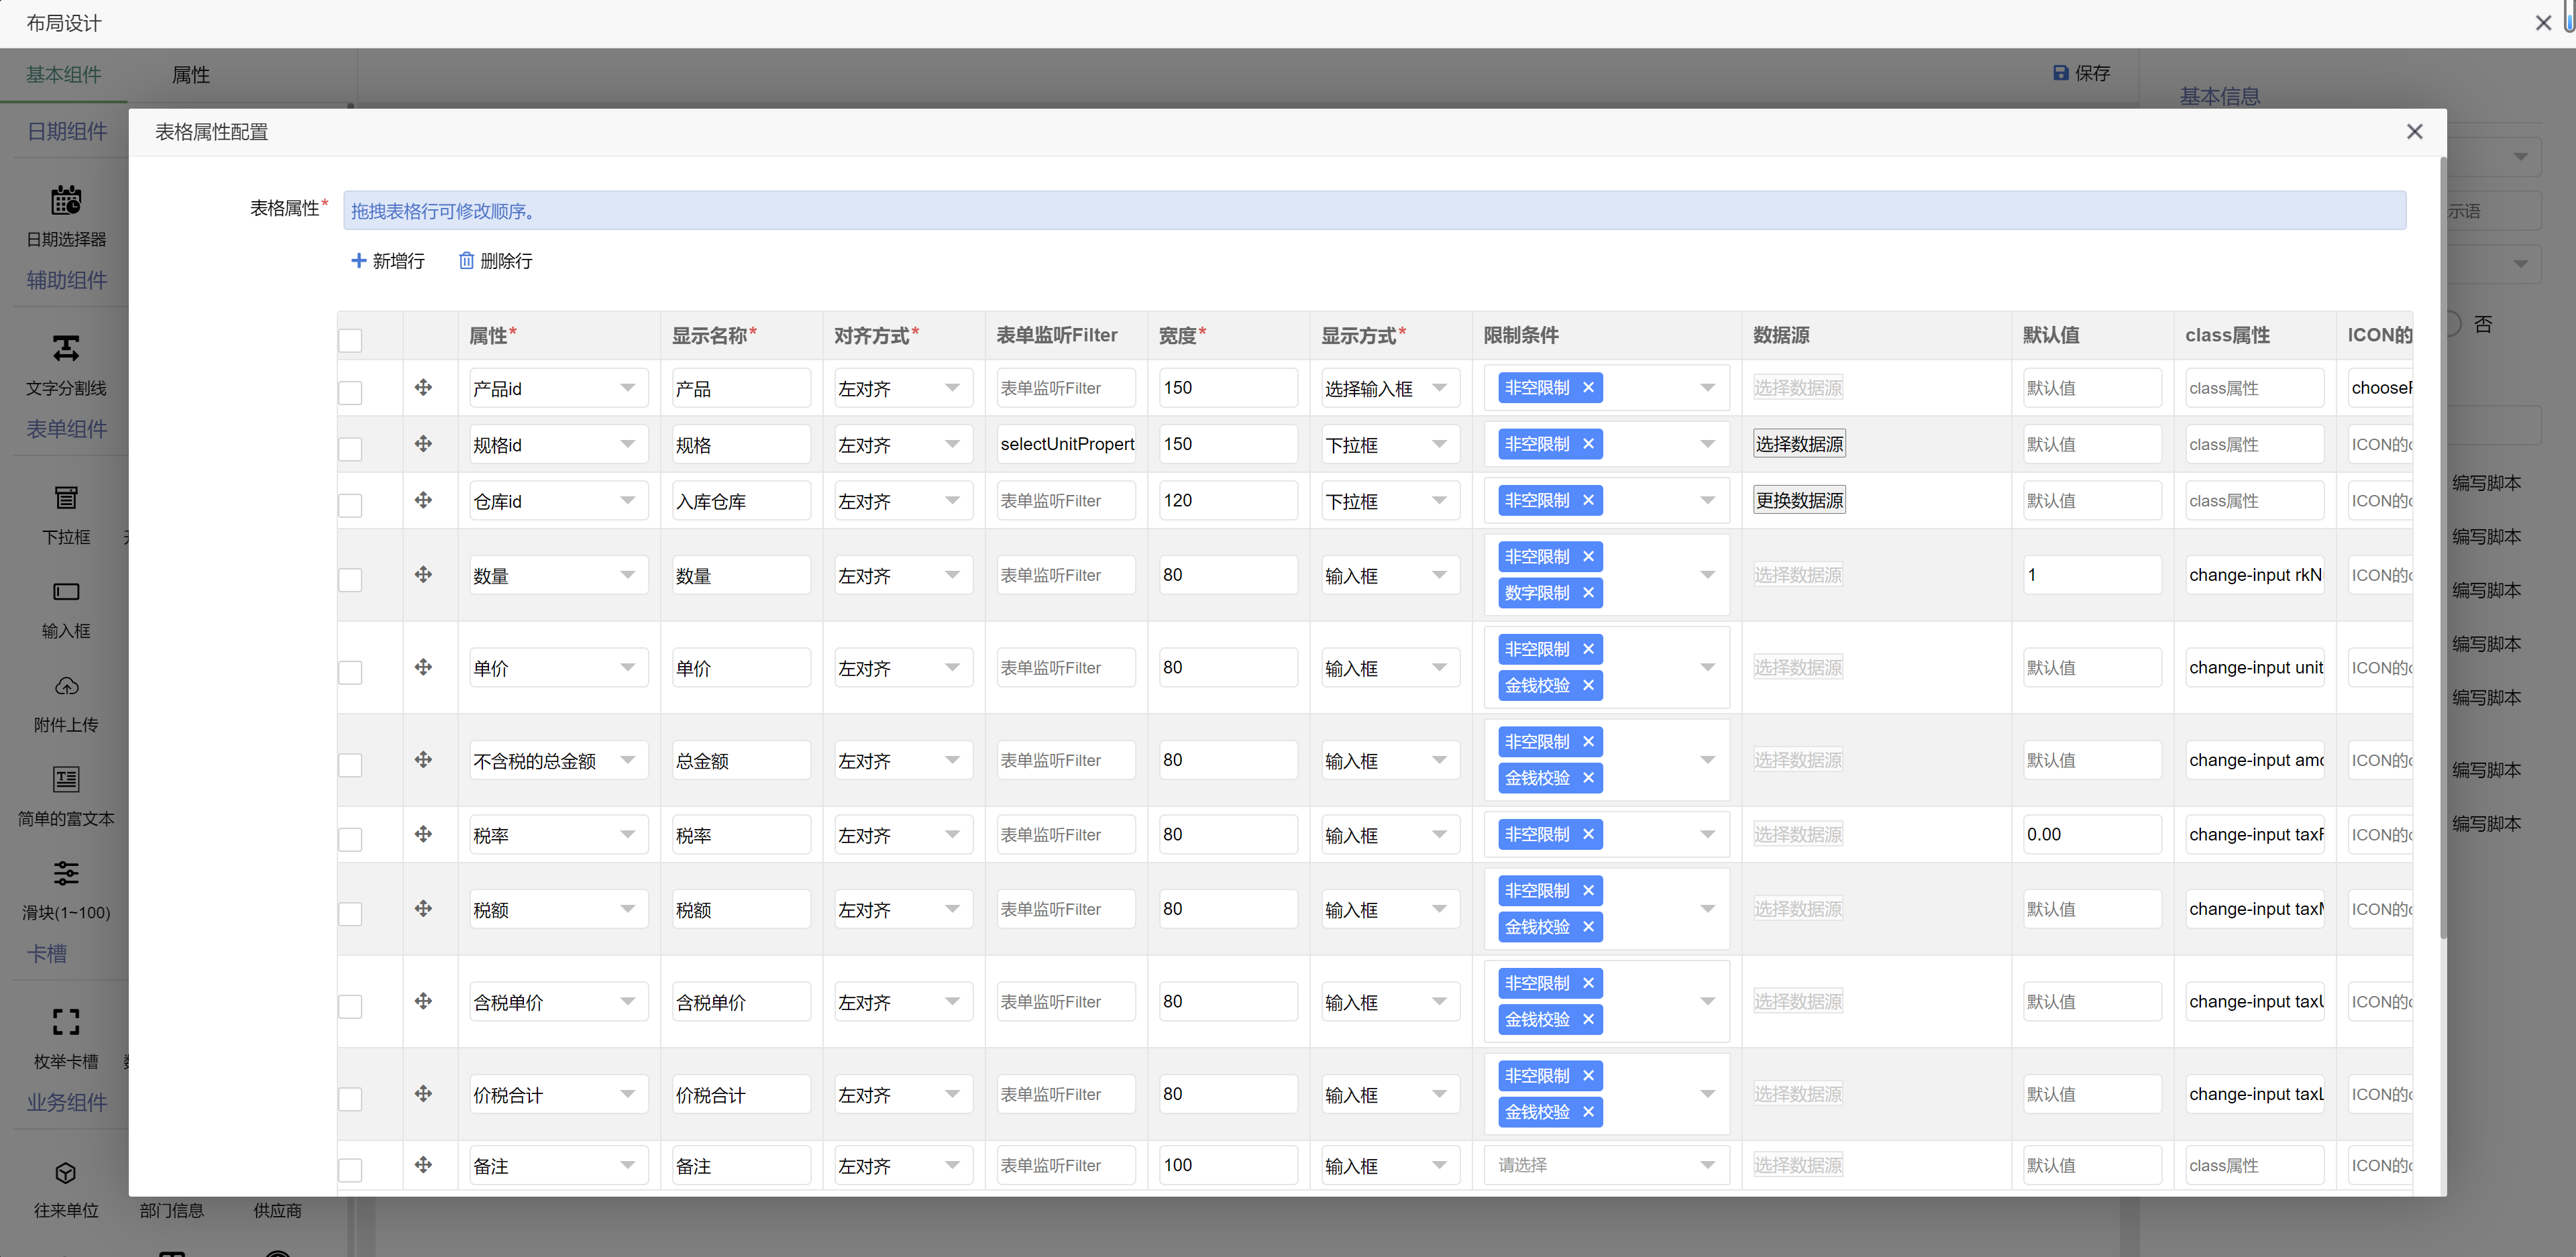The image size is (2576, 1257).
Task: Click the change-input rkN class field
Action: pos(2254,575)
